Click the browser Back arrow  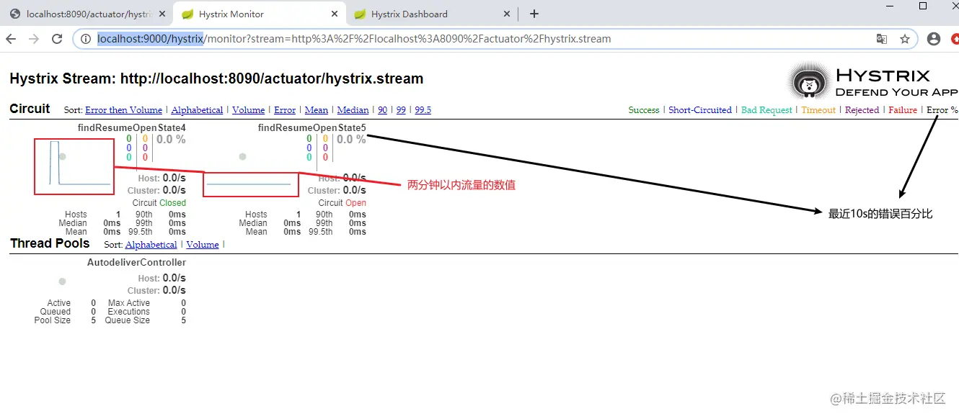tap(11, 39)
